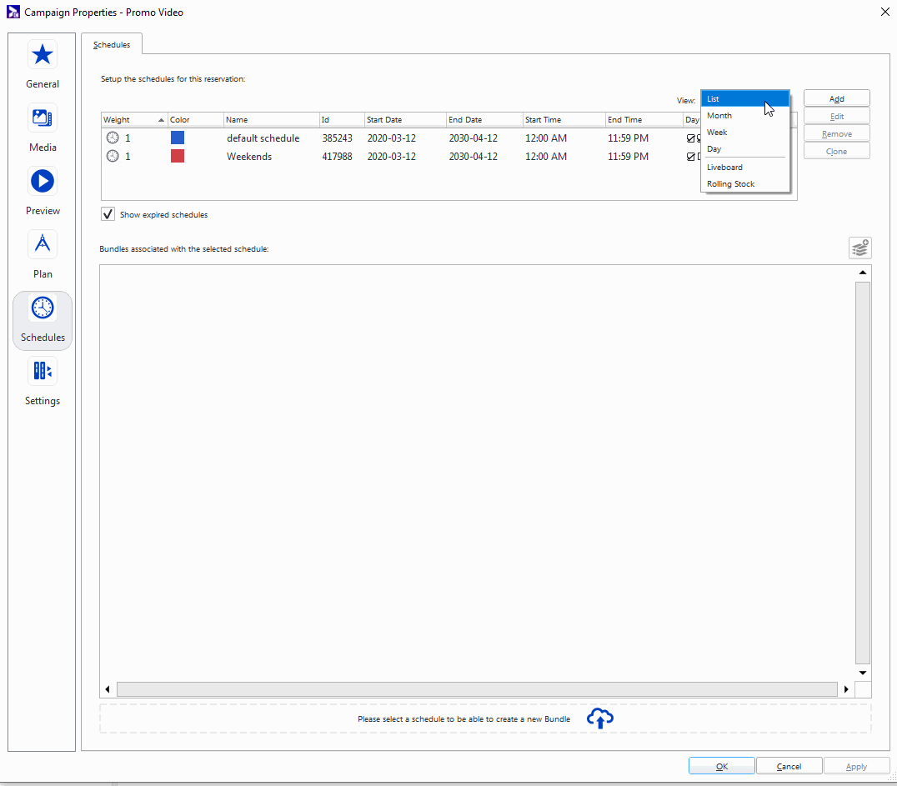Click the horizontal scrollbar right arrow
This screenshot has width=897, height=786.
coord(847,689)
